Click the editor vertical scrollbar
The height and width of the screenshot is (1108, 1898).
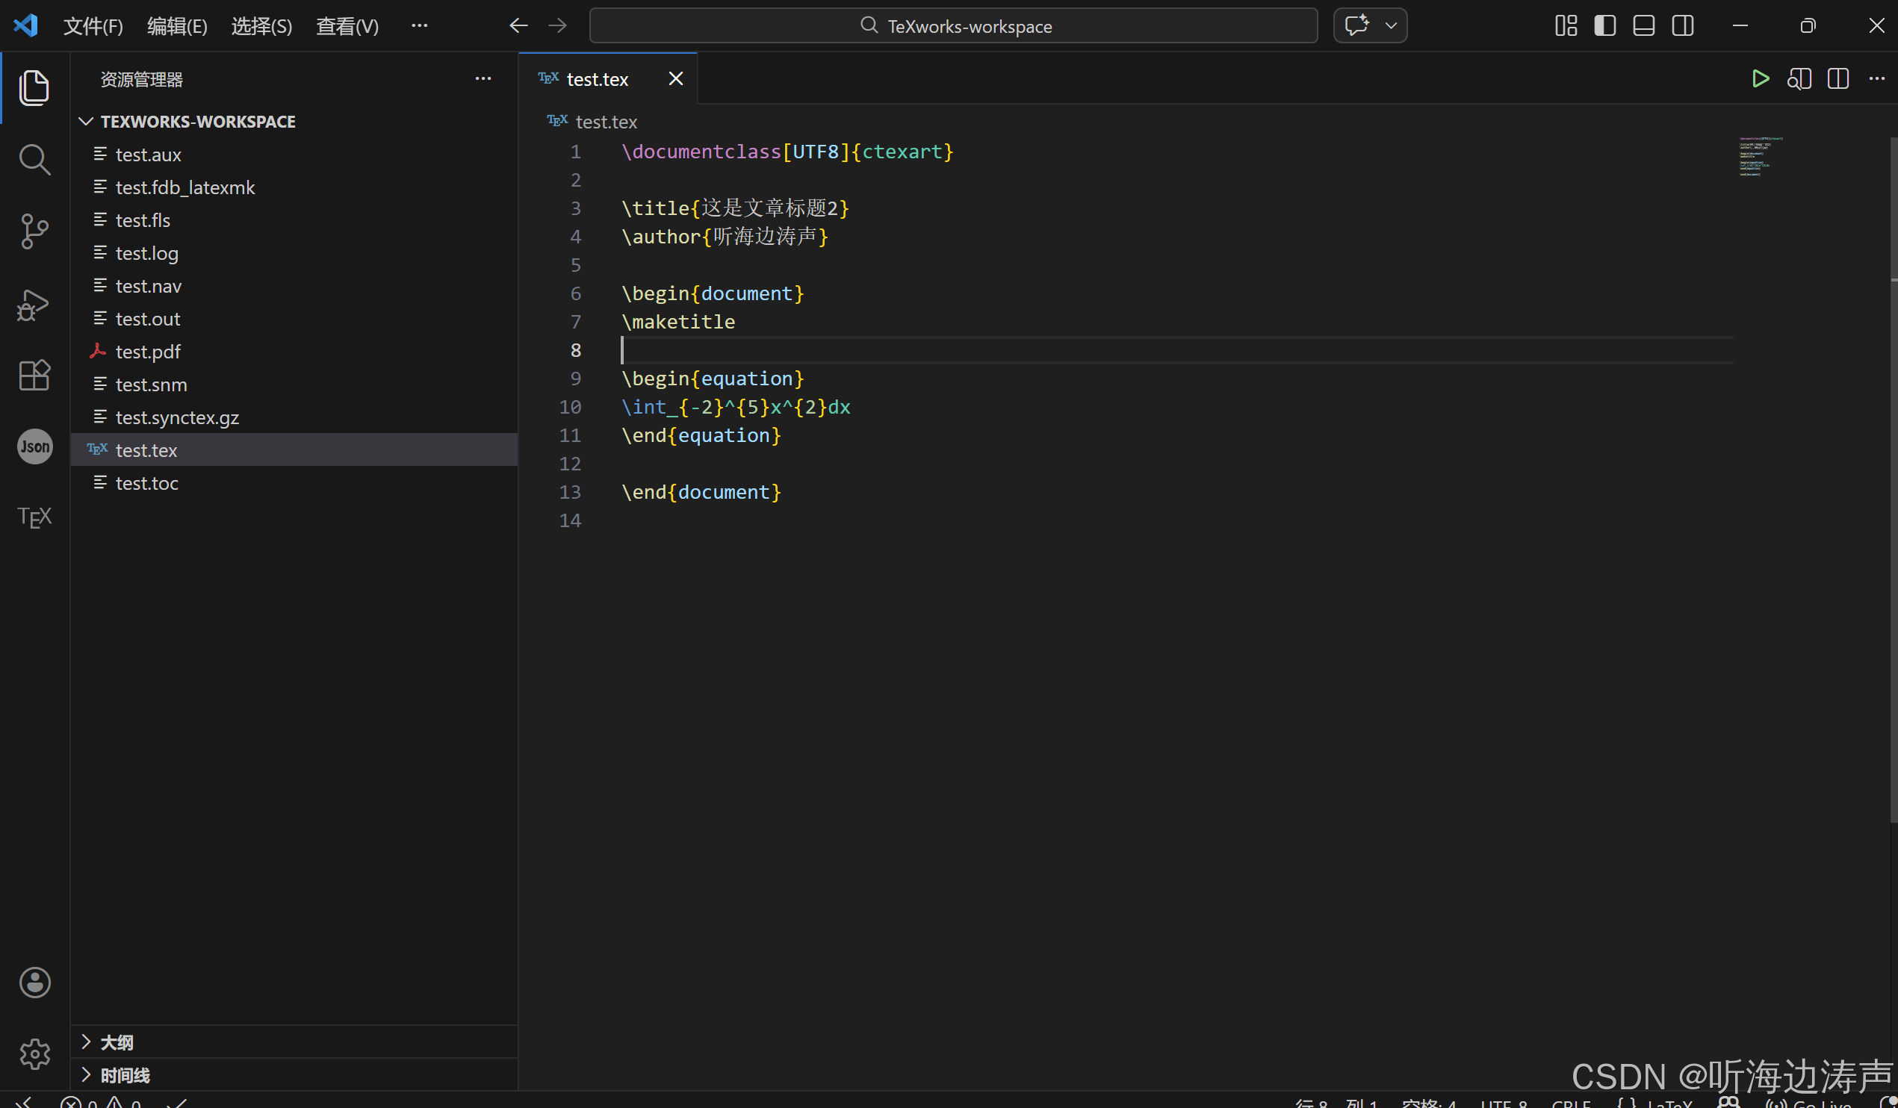1893,482
